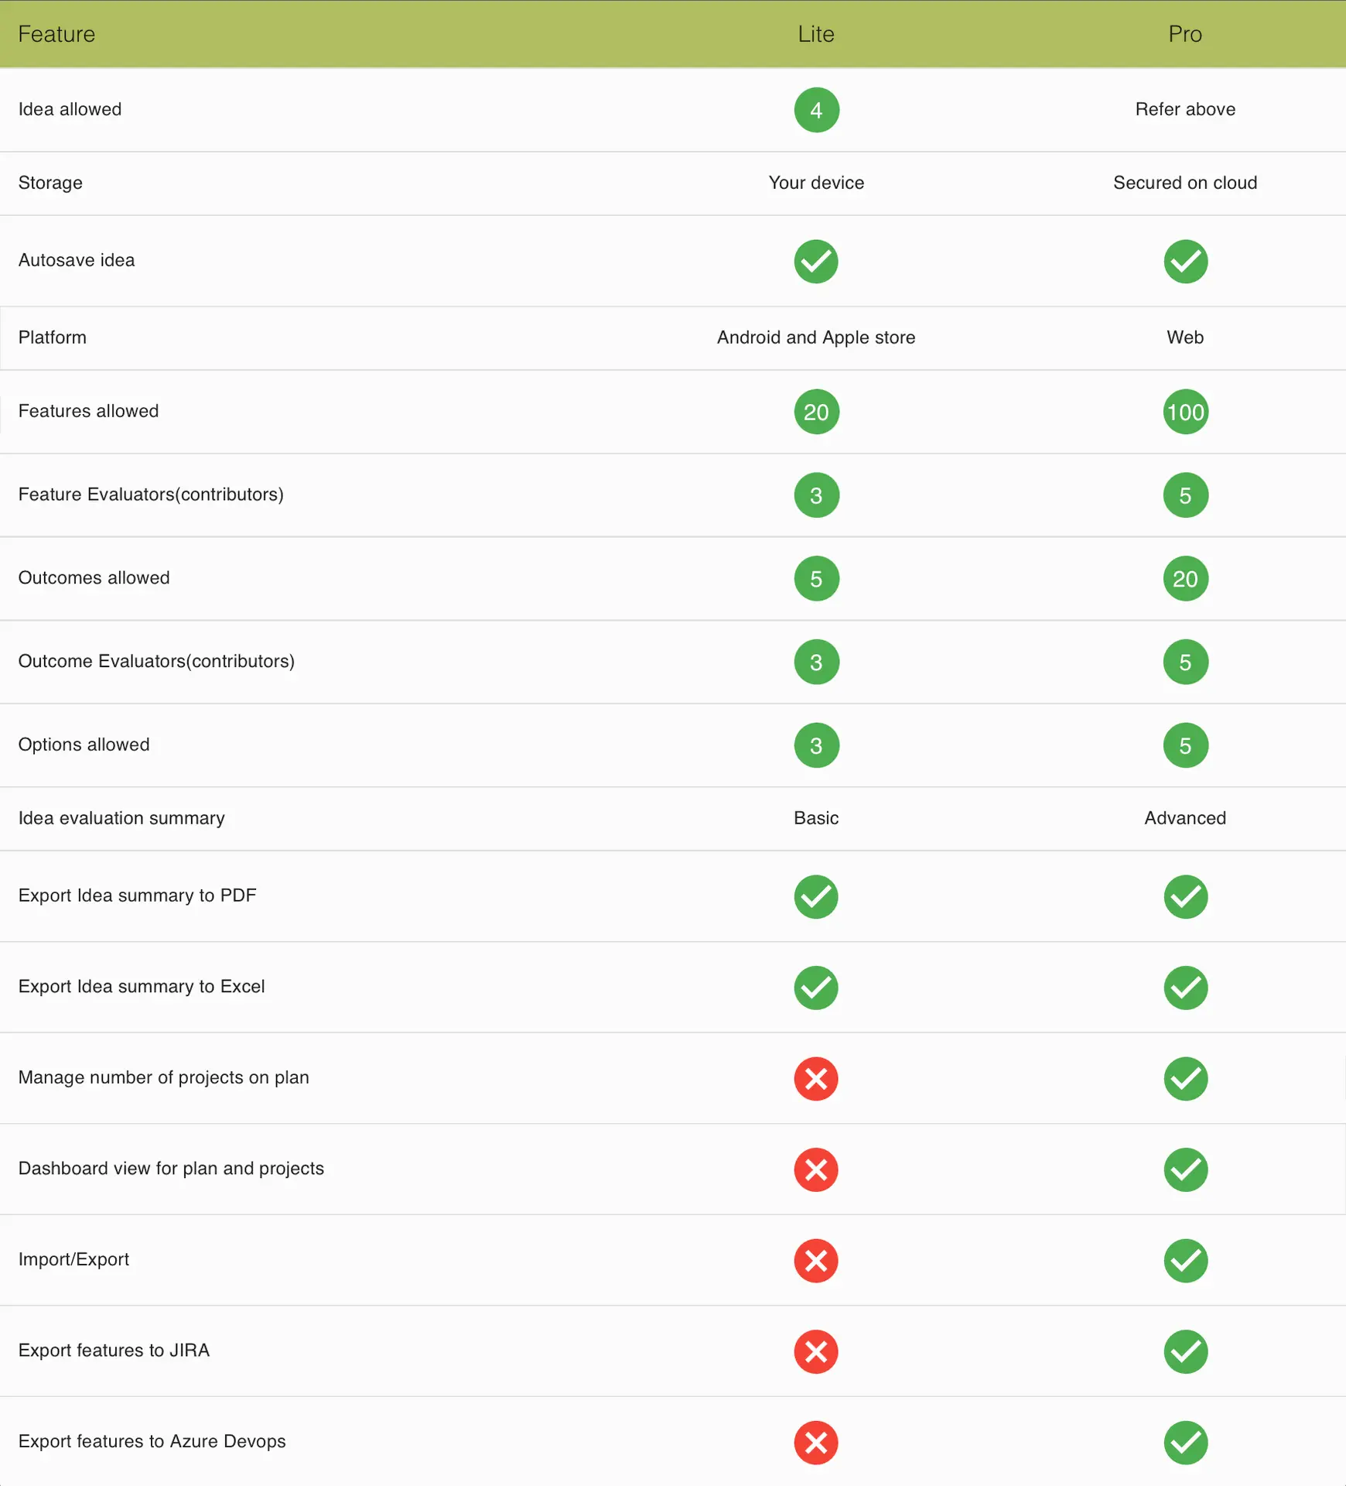Click the Lite red cross for Dashboard view row
1346x1486 pixels.
click(x=816, y=1169)
